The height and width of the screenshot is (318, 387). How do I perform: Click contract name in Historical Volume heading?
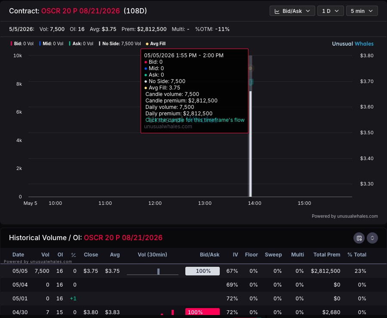tap(123, 238)
